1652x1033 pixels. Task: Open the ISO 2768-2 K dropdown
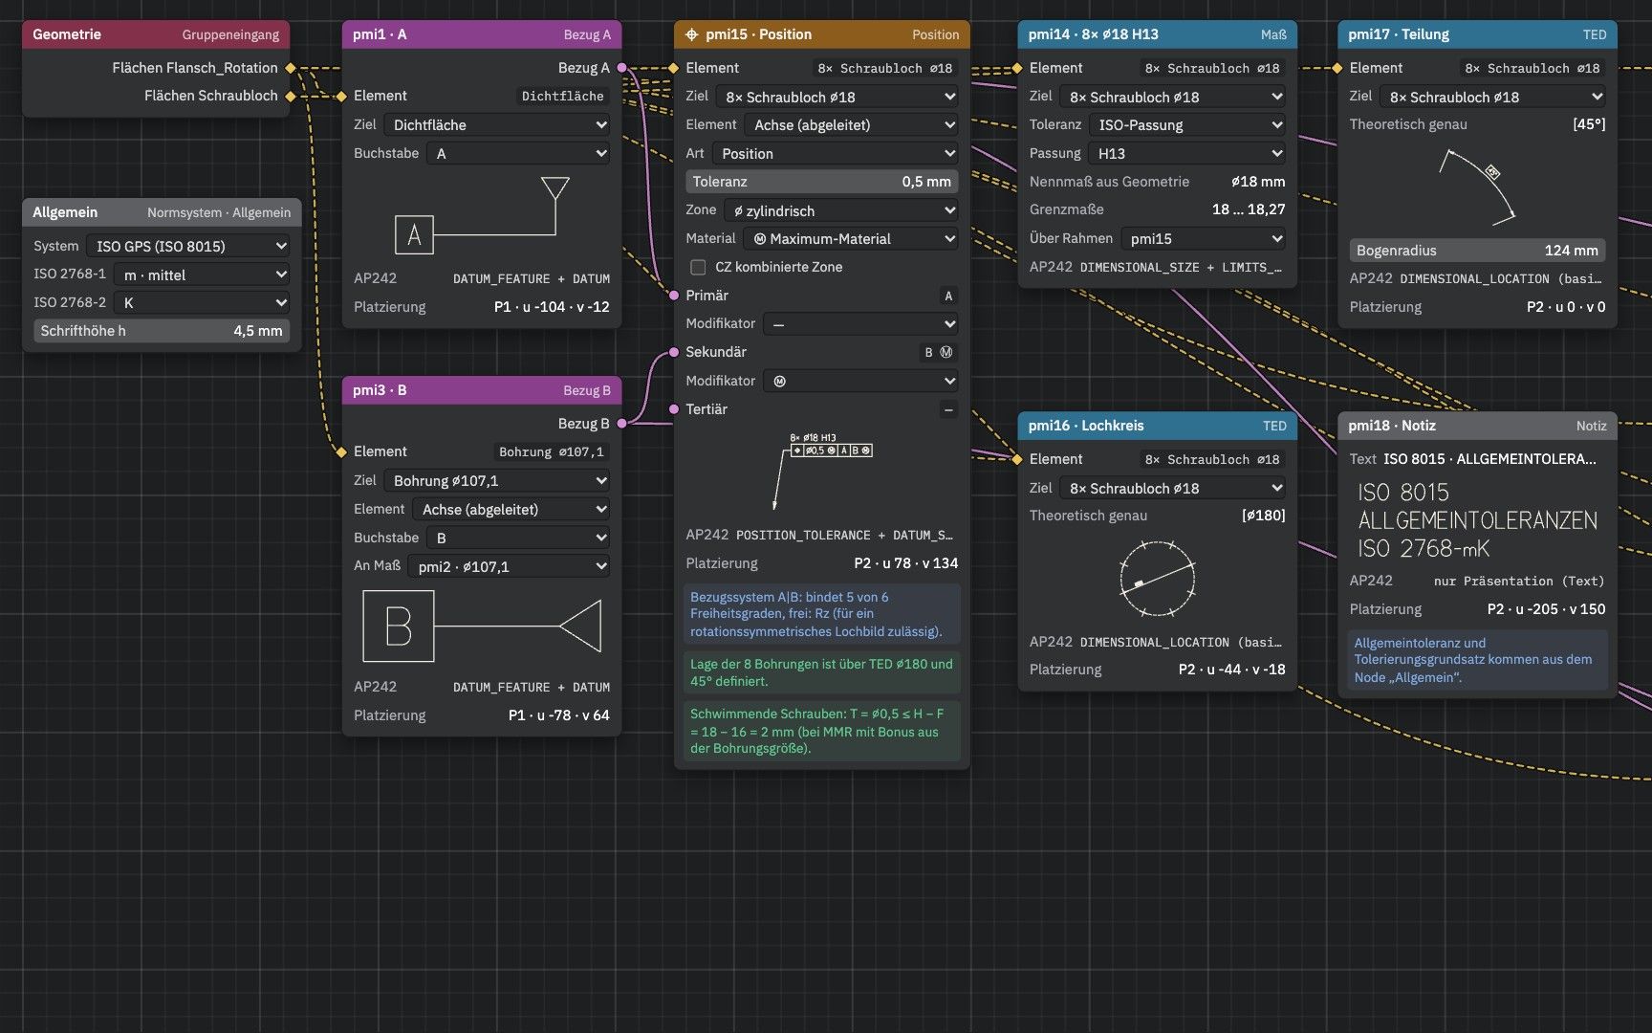(202, 302)
